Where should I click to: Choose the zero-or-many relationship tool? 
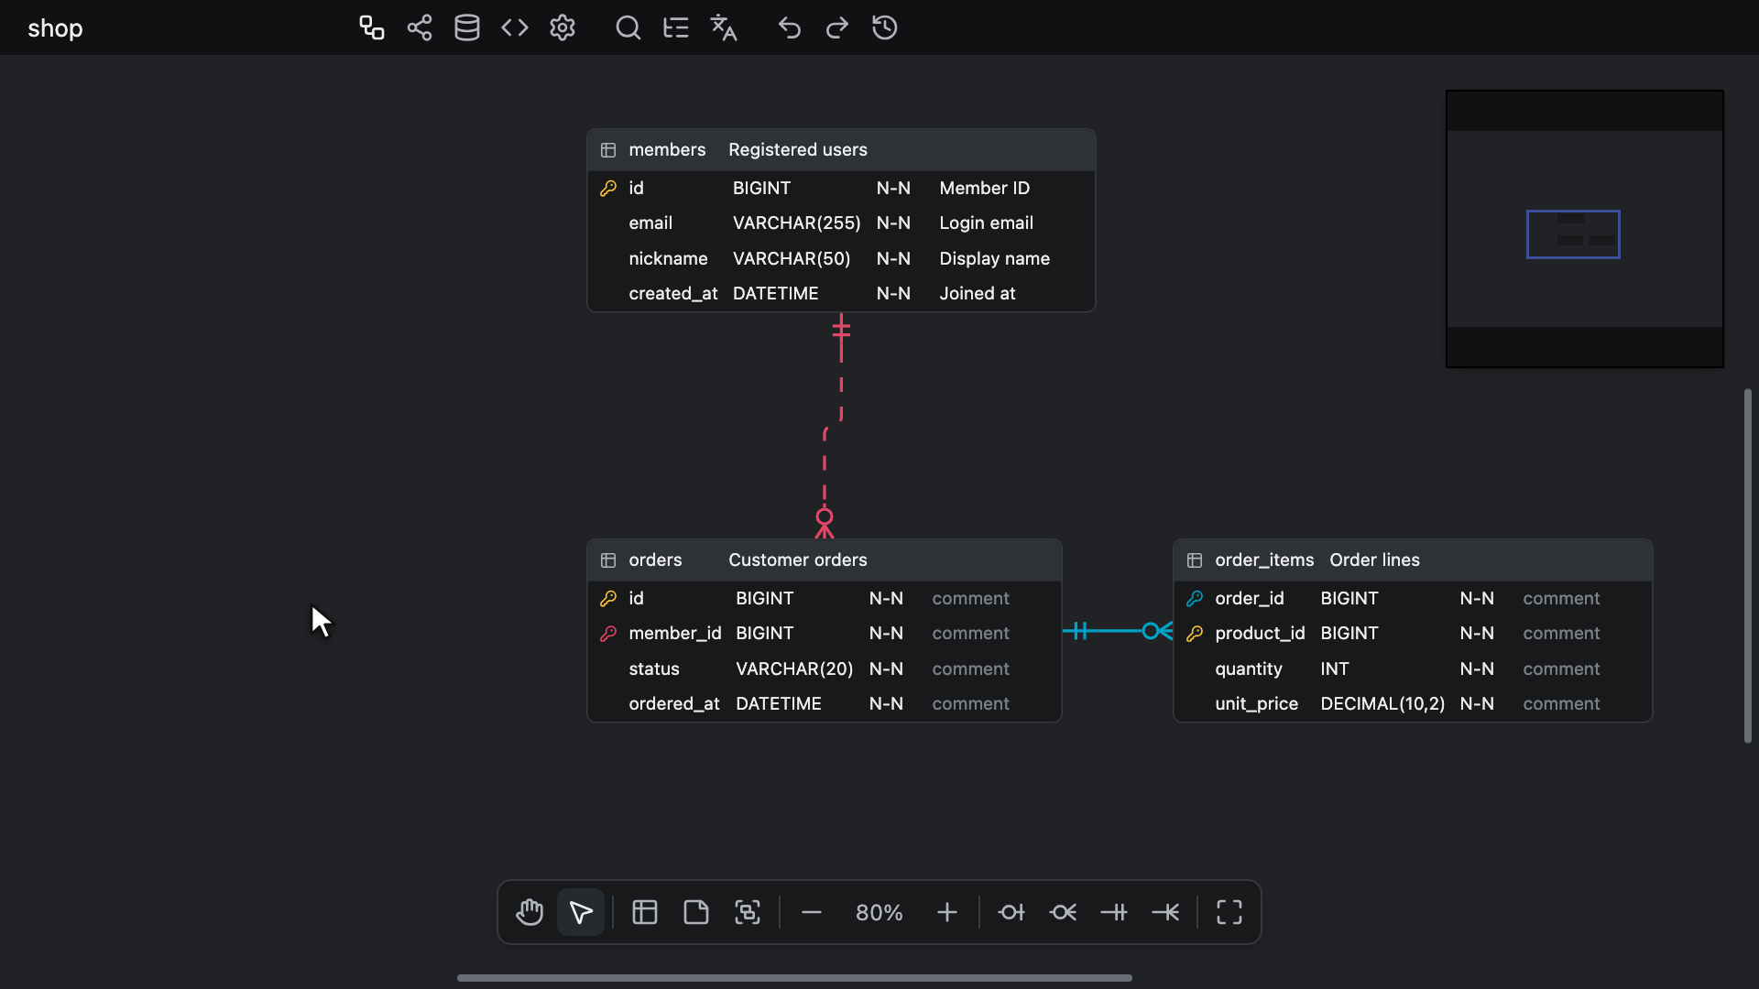(x=1063, y=912)
